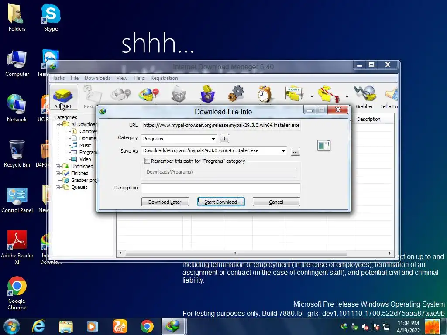
Task: Click the Description input field
Action: [221, 188]
